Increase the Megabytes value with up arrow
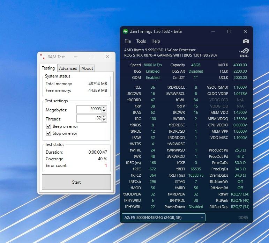This screenshot has width=269, height=243. coord(104,108)
